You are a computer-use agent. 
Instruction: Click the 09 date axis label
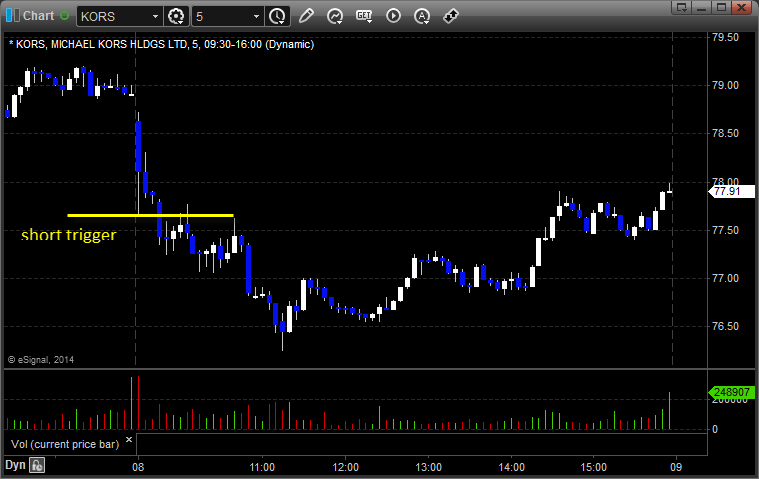point(676,467)
